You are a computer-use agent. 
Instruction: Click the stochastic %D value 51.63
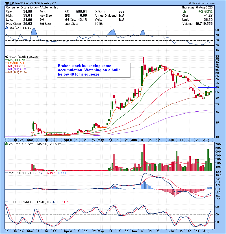pos(66,202)
